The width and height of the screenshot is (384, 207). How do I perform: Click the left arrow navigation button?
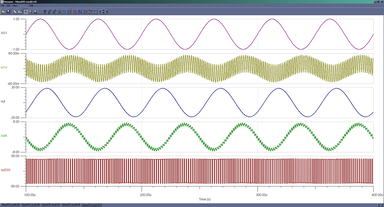[100, 12]
